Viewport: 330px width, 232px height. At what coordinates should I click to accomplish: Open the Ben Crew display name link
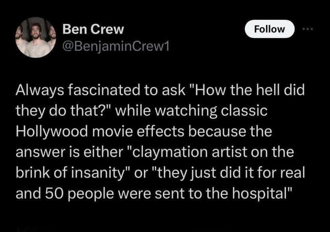point(93,29)
